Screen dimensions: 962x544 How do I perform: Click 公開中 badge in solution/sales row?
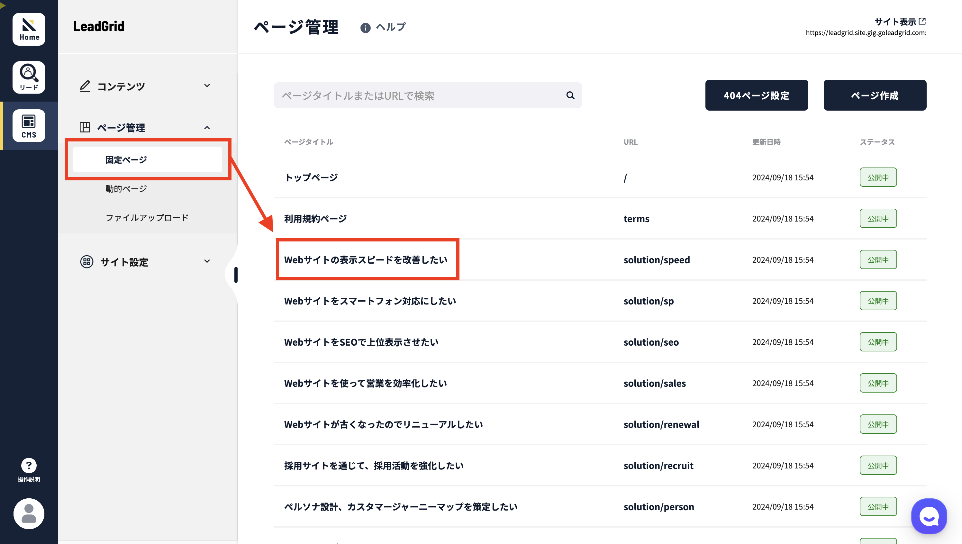click(878, 383)
